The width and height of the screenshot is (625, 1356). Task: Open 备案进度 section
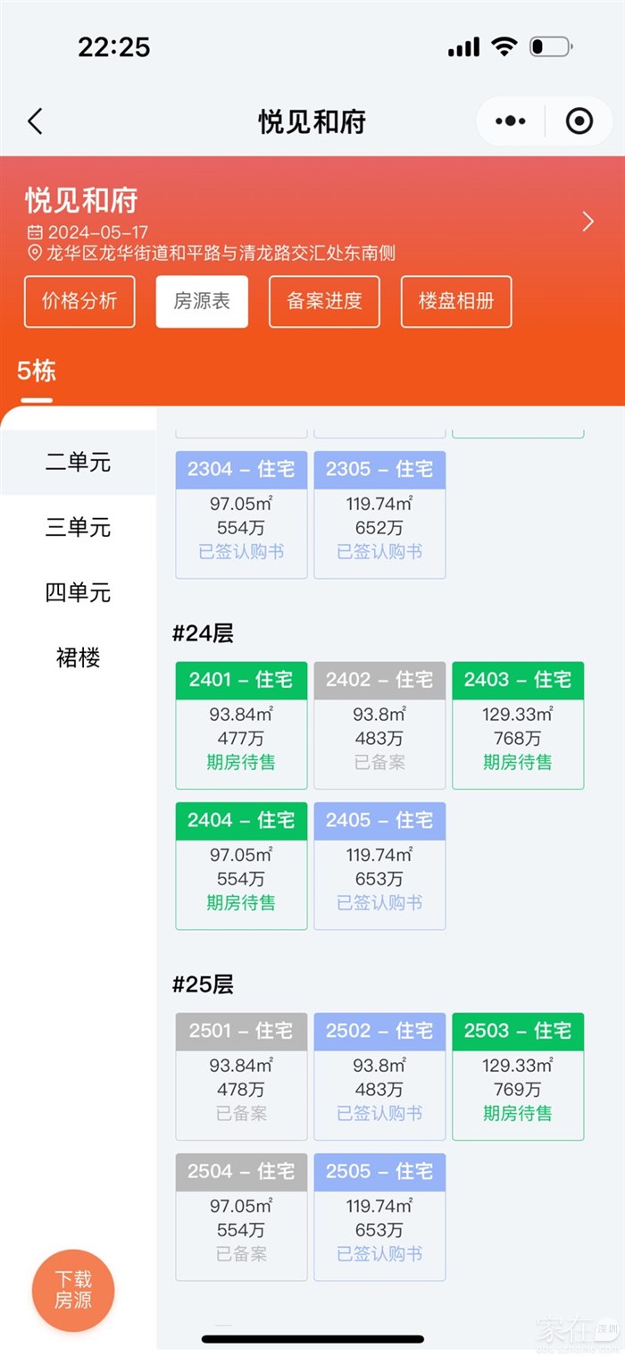point(324,301)
